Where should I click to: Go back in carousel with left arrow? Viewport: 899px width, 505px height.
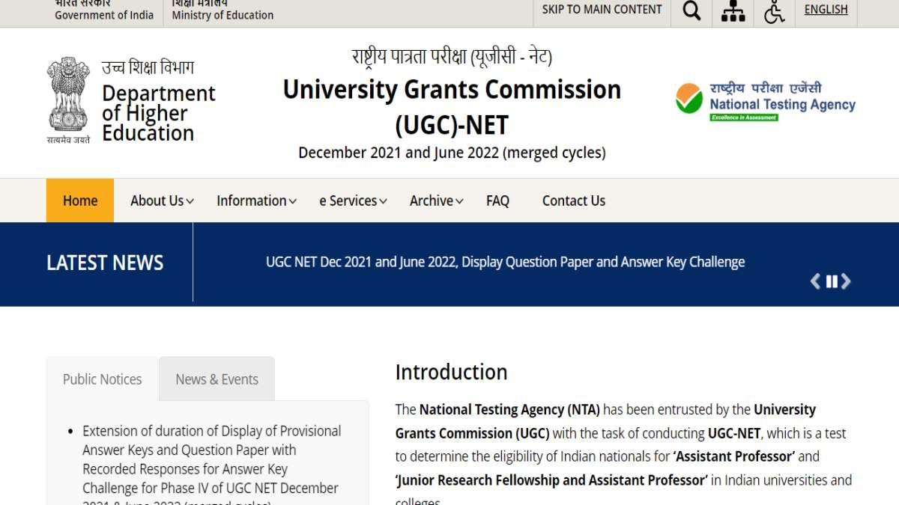click(816, 282)
